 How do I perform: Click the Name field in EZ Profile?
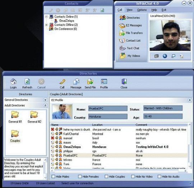tap(108, 108)
